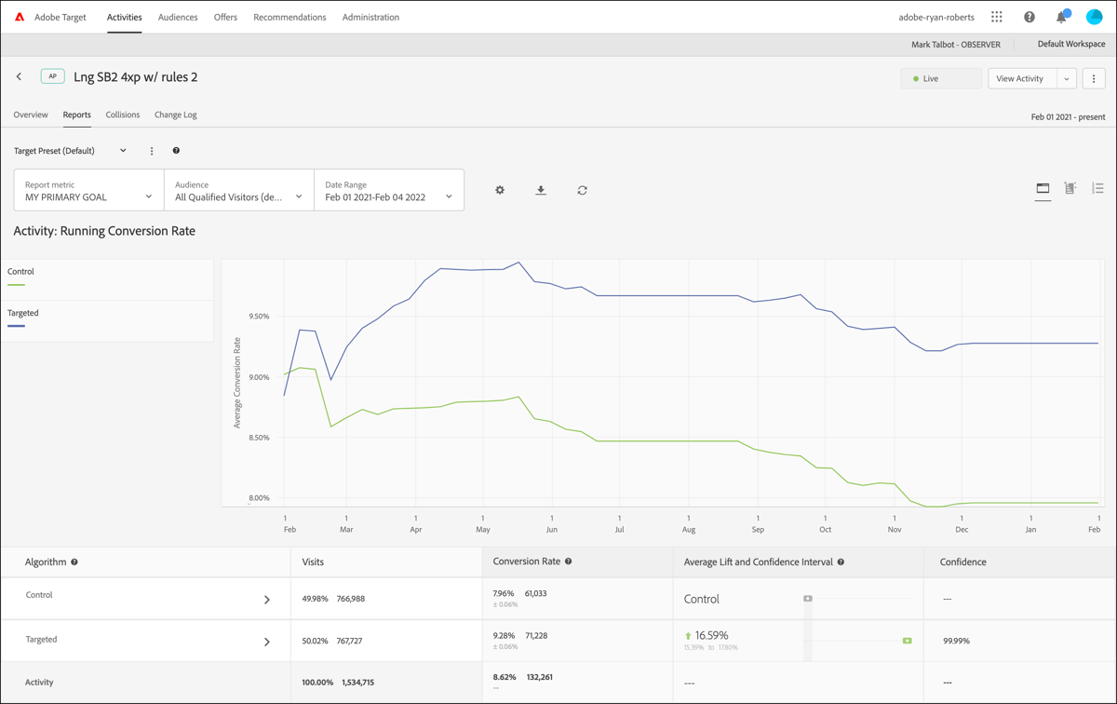This screenshot has height=704, width=1117.
Task: Toggle the Live activity status indicator
Action: point(940,78)
